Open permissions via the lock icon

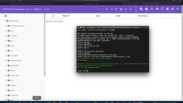click(121, 9)
